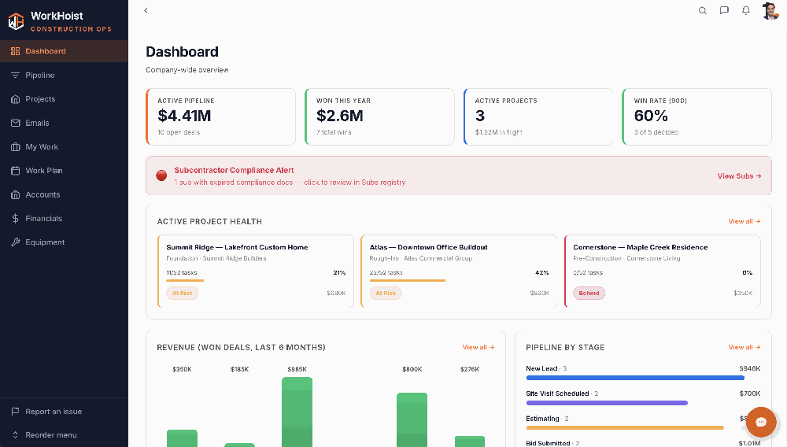Click the Reorder menu button
The height and width of the screenshot is (447, 787).
point(65,435)
